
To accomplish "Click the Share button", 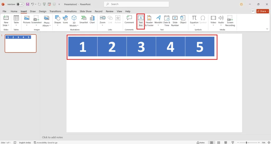I will point(263,11).
